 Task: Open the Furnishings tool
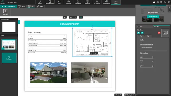78,2
